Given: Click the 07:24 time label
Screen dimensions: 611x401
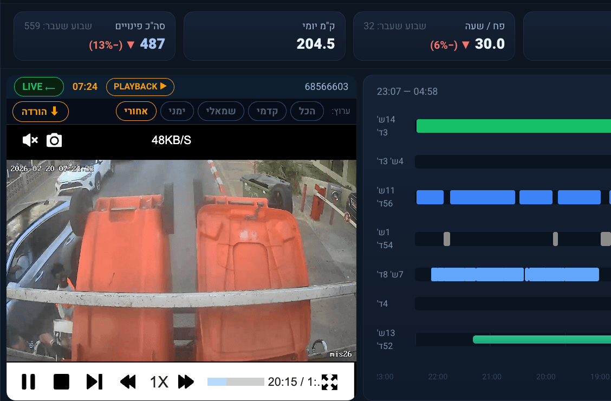Looking at the screenshot, I should (85, 87).
